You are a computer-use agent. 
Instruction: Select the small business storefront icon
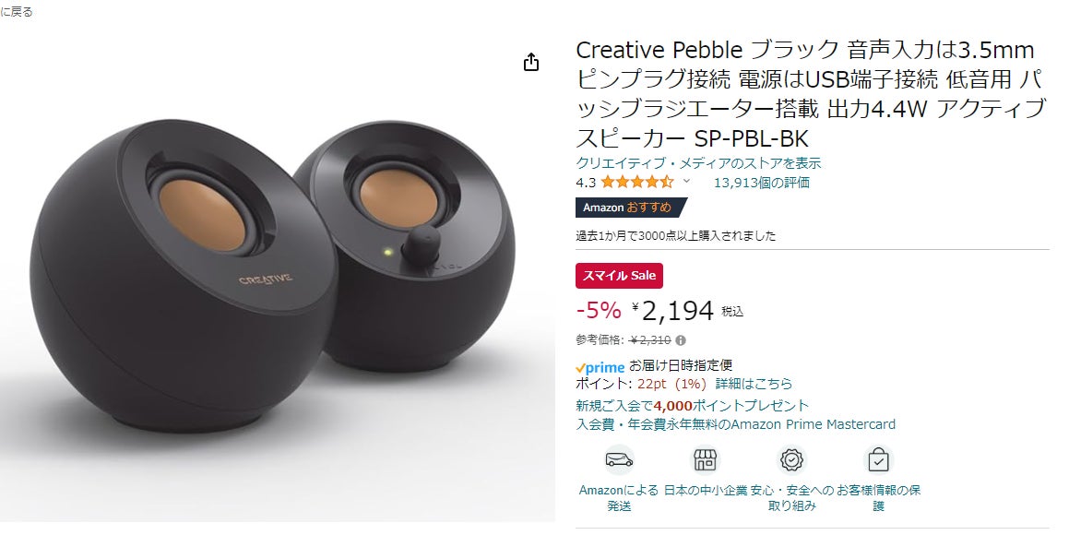click(705, 460)
